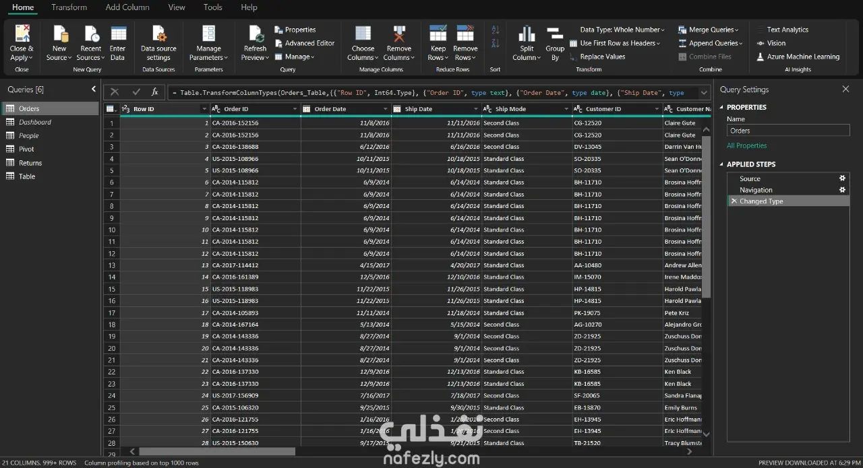
Task: Open the Manage query dropdown
Action: (x=295, y=57)
